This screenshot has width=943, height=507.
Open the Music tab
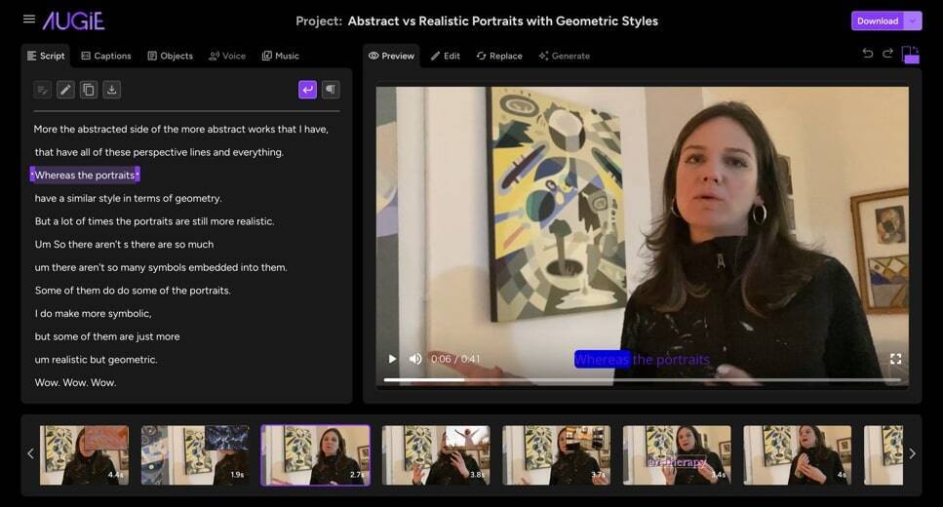click(281, 56)
